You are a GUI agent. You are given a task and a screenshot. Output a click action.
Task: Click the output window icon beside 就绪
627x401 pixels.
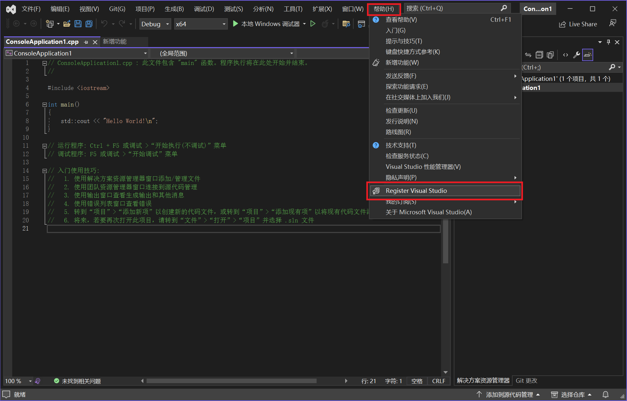[6, 395]
